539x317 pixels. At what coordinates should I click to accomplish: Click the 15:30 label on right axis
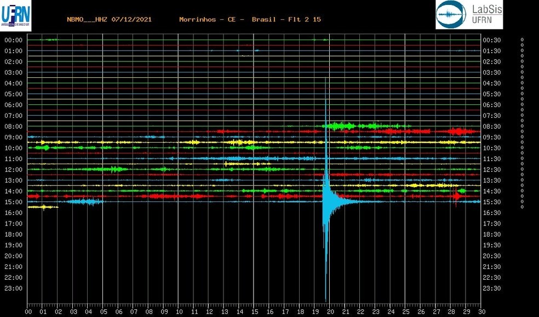click(491, 202)
